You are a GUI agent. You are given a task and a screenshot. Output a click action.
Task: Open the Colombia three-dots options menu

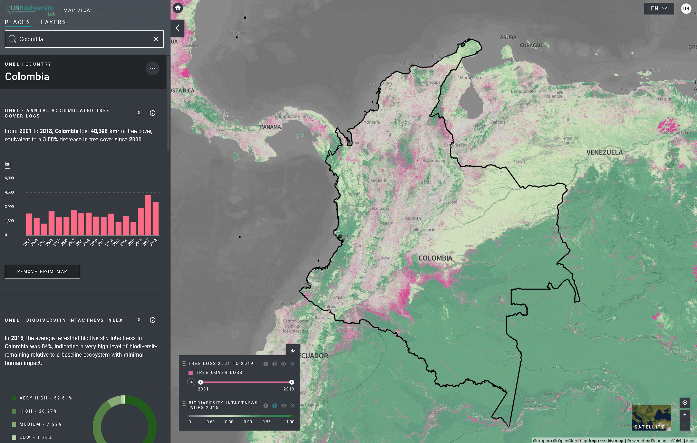152,68
